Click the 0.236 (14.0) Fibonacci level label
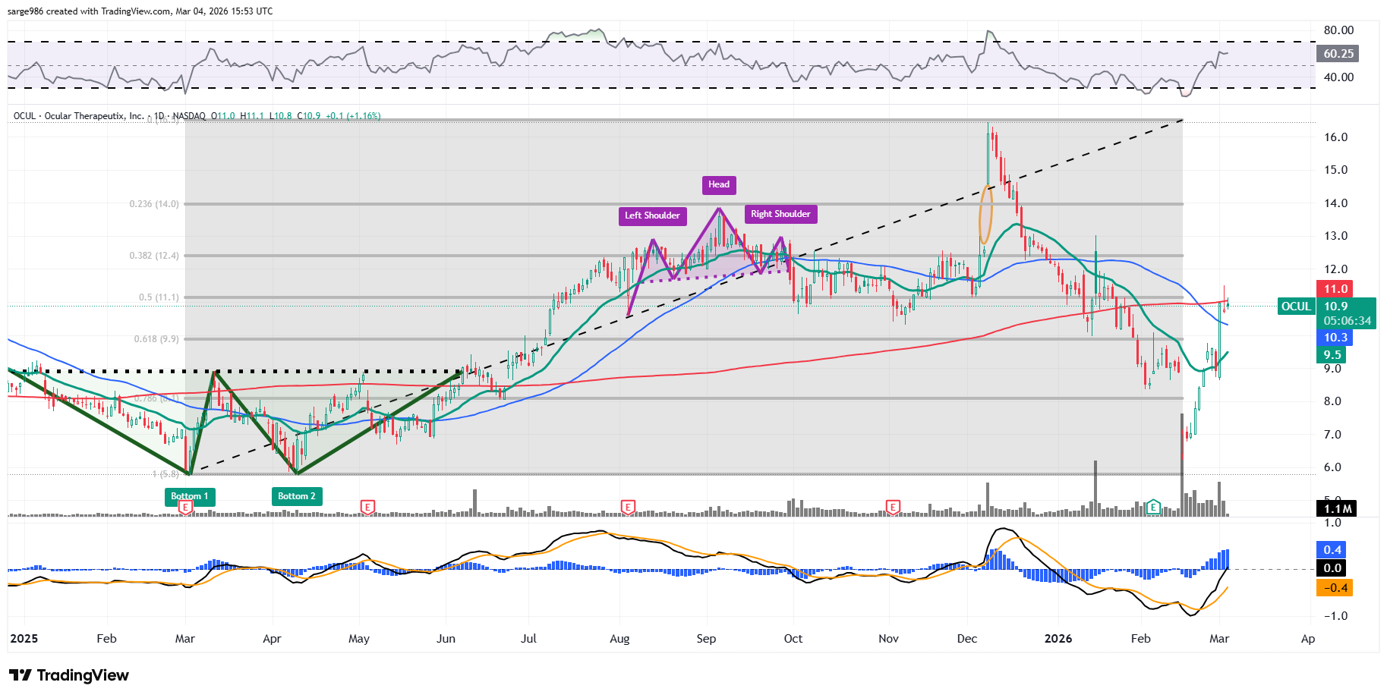Screen dimensions: 1387x698 [x=154, y=204]
